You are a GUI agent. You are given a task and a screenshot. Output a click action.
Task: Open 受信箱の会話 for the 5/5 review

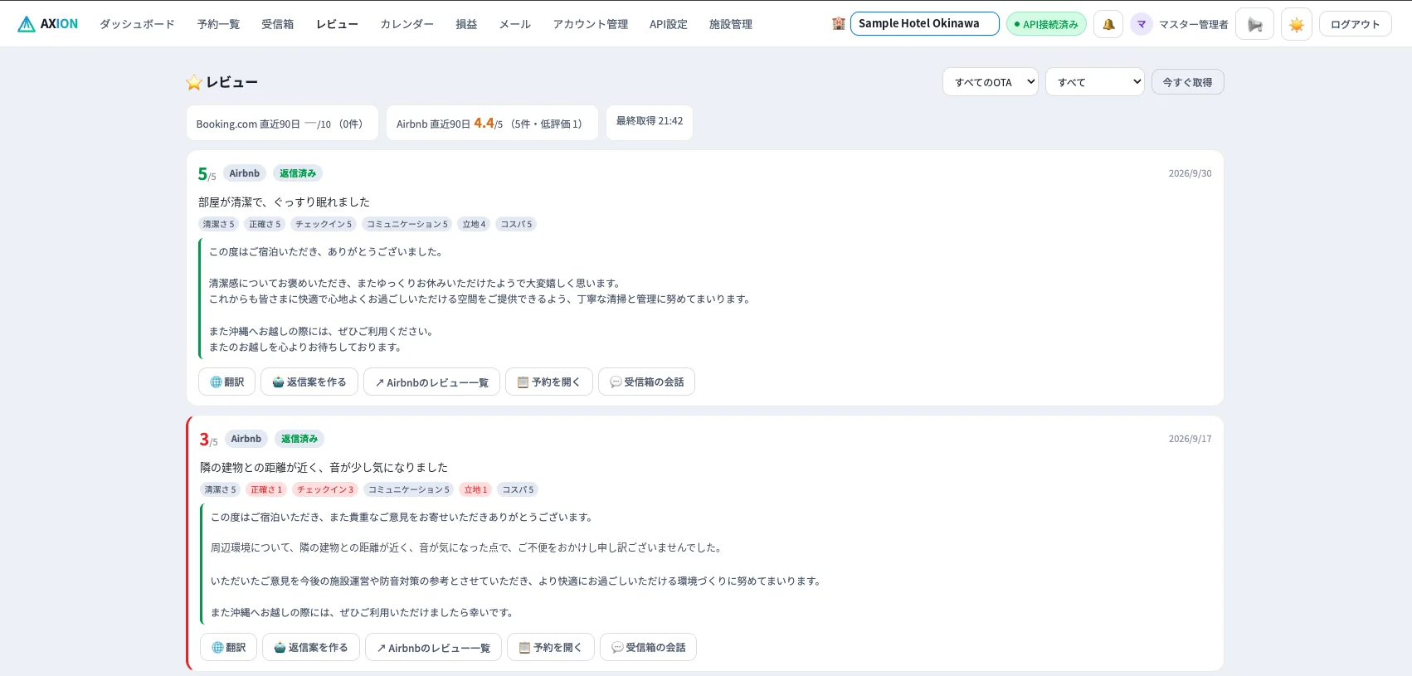pos(646,382)
